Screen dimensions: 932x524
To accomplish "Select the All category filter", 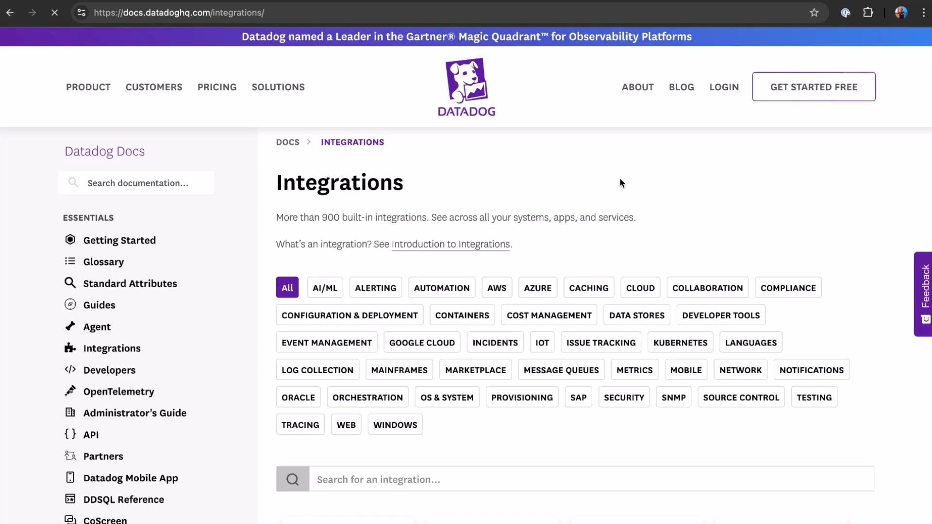I will (287, 288).
